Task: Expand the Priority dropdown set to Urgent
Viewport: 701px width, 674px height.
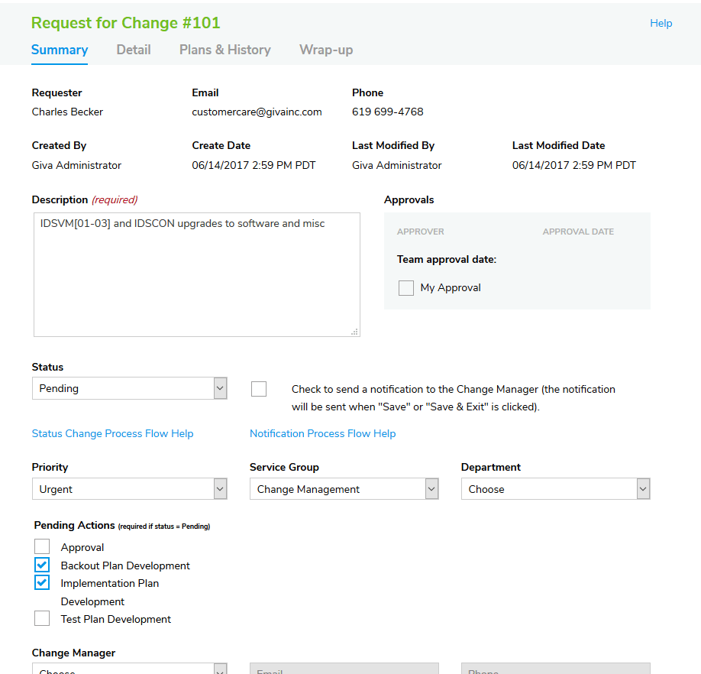Action: click(130, 489)
